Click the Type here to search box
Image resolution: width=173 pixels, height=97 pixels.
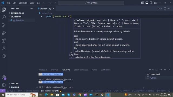point(22,95)
